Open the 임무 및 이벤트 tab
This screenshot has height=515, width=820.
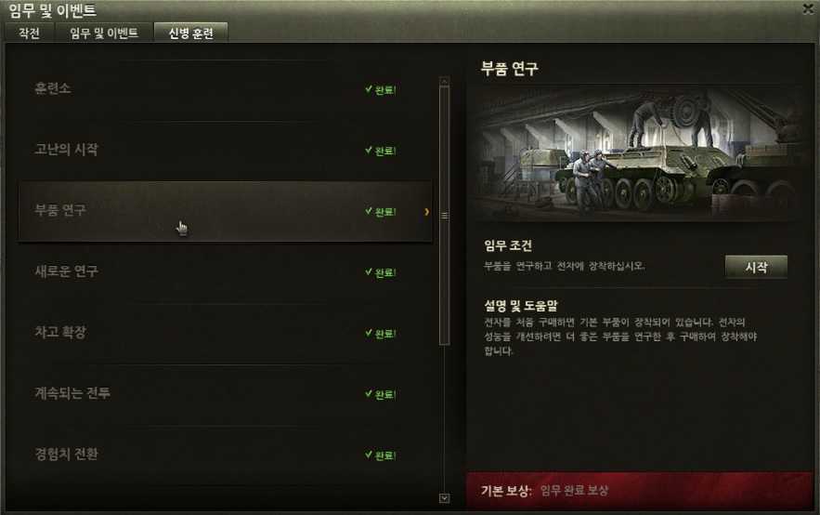click(104, 33)
